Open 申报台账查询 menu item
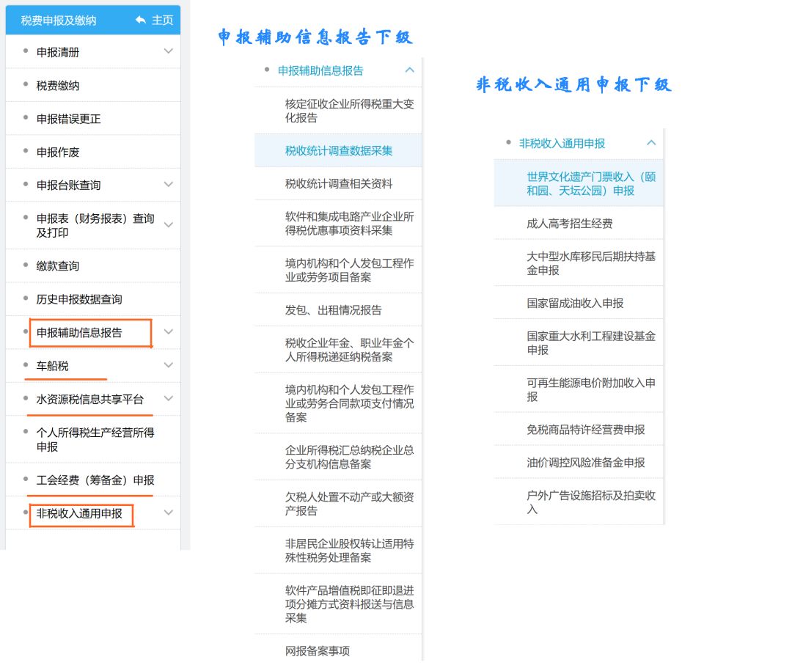 tap(68, 186)
